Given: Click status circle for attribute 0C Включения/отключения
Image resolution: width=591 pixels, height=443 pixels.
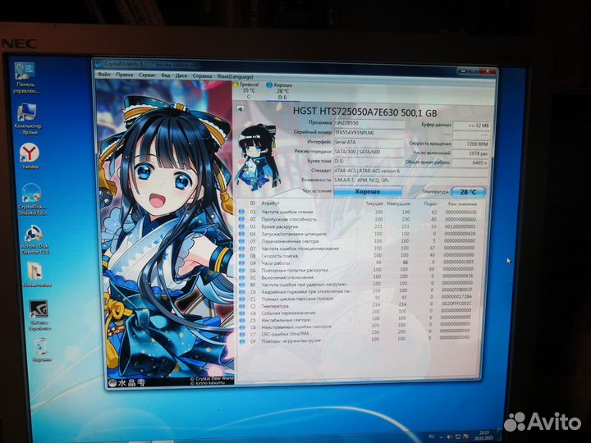Looking at the screenshot, I should coord(241,277).
